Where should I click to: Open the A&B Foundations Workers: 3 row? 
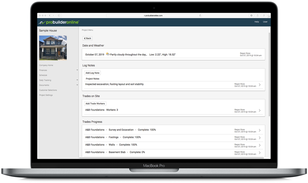[x=173, y=110]
